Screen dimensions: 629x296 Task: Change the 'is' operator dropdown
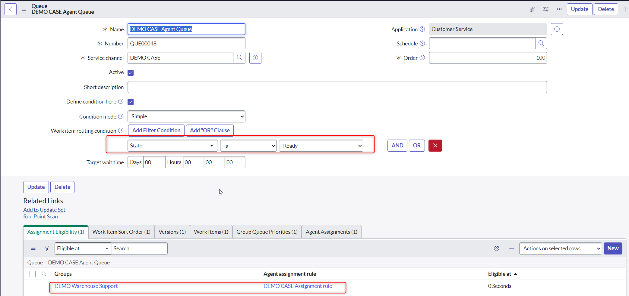tap(248, 146)
